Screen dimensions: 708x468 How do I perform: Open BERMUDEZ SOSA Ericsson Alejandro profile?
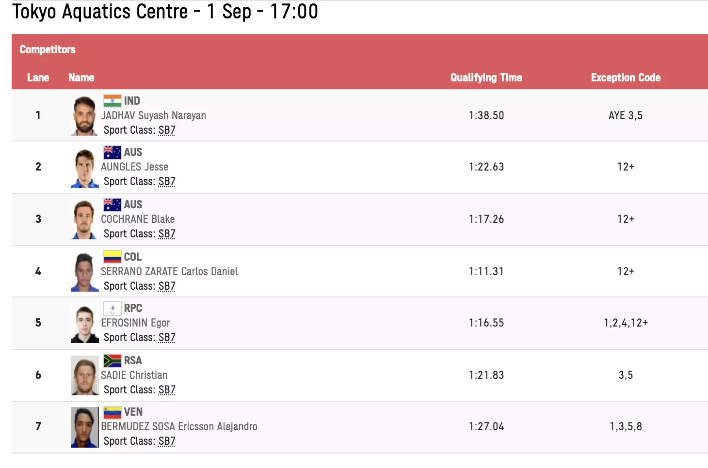point(179,426)
